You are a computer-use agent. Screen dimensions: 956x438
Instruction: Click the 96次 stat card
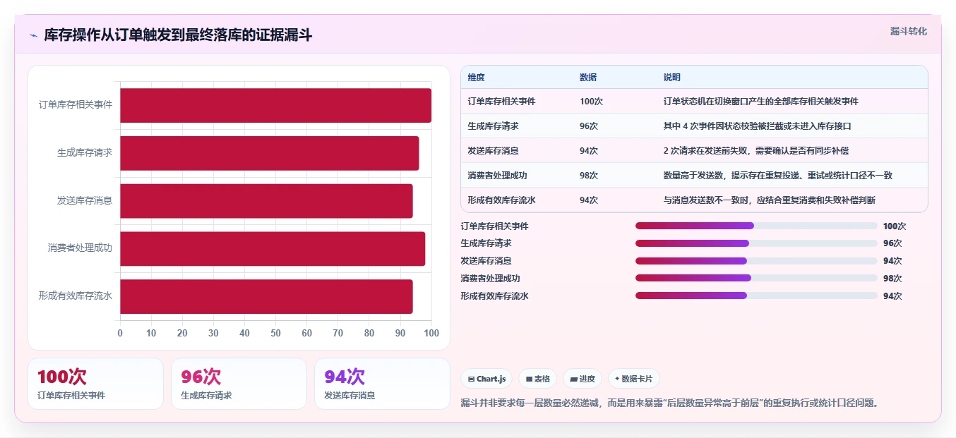[239, 384]
